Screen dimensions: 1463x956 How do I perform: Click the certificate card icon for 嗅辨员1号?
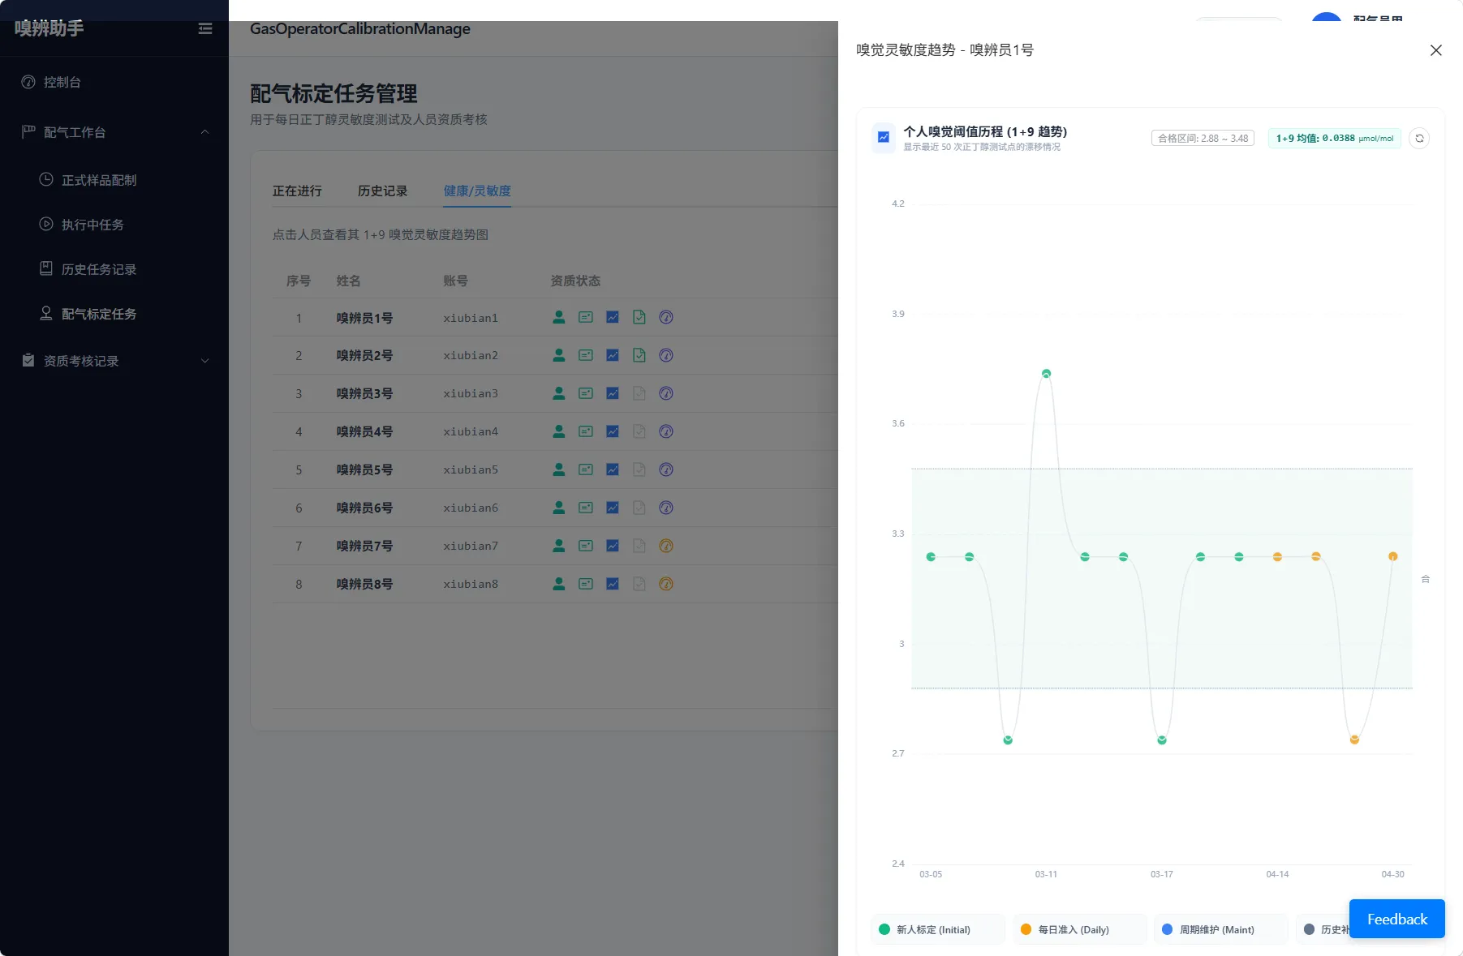pyautogui.click(x=586, y=317)
